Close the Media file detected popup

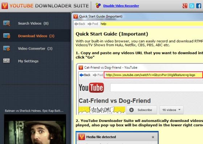point(153,137)
